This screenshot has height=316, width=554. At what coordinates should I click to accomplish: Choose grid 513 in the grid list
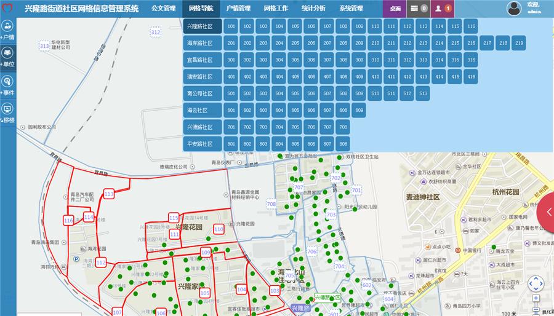pos(422,93)
